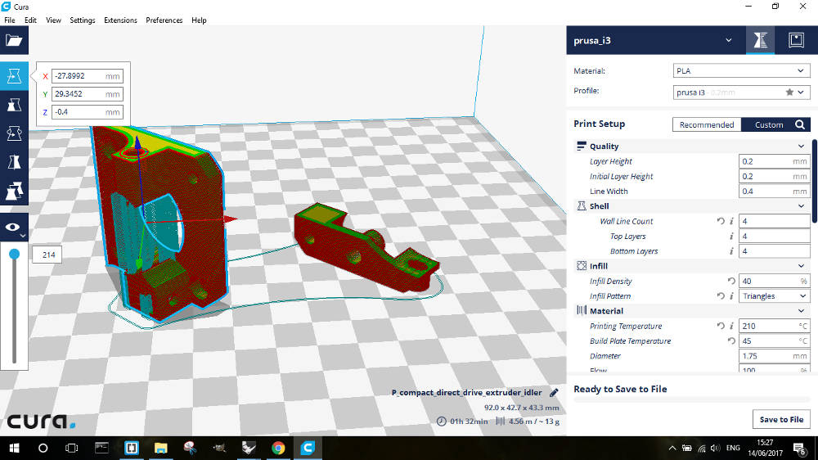Screen dimensions: 818x460
Task: Collapse the Infill section
Action: pos(801,266)
